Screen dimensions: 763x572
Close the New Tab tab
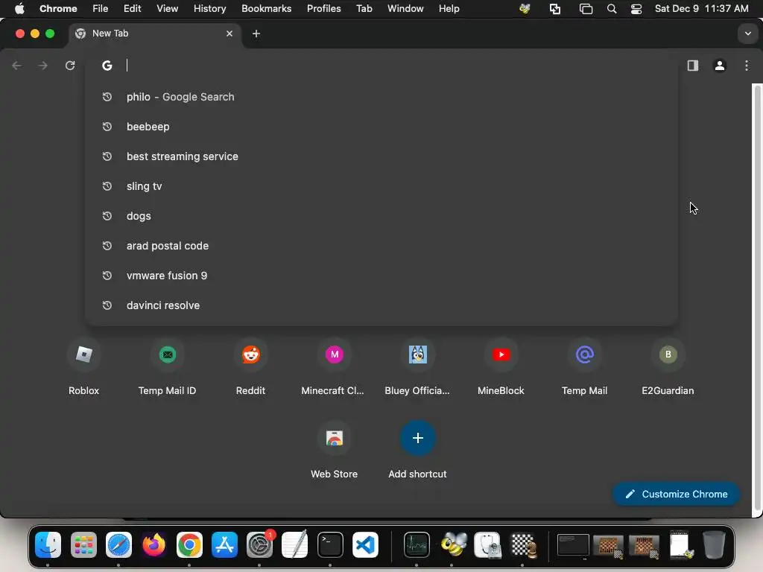click(229, 34)
